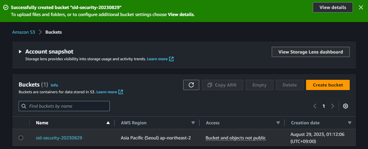Expand the Account snapshot section

[20, 52]
